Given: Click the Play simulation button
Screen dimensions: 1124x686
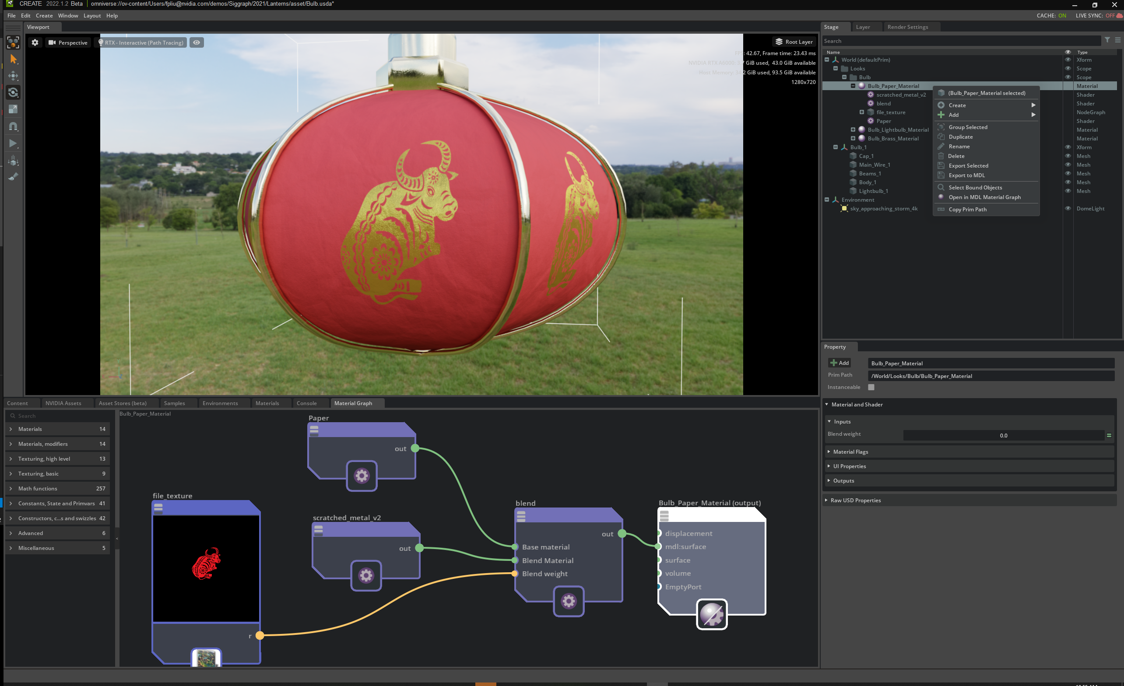Looking at the screenshot, I should coord(13,143).
